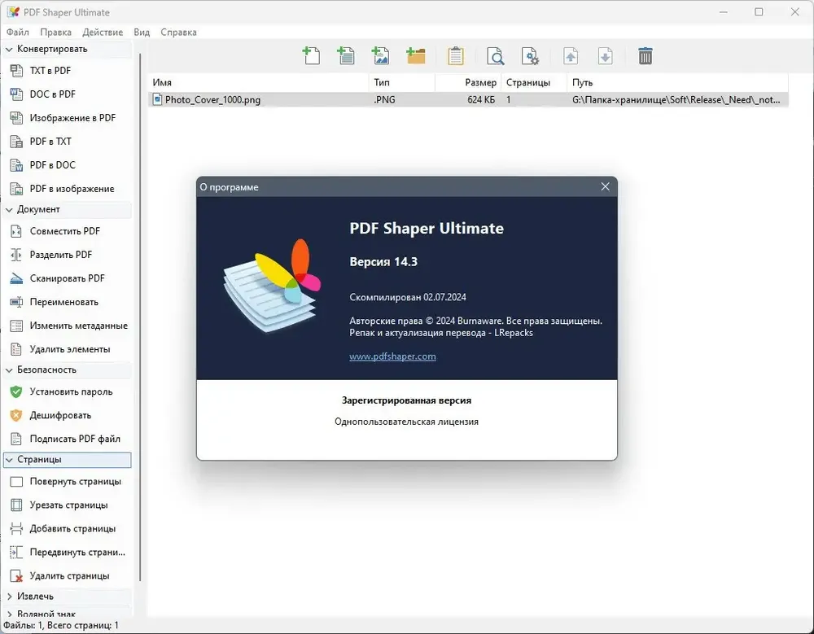
Task: Click the G:\Папка-хранилище path cell
Action: (x=676, y=99)
